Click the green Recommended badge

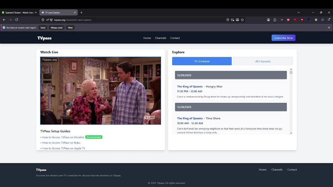coord(94,137)
